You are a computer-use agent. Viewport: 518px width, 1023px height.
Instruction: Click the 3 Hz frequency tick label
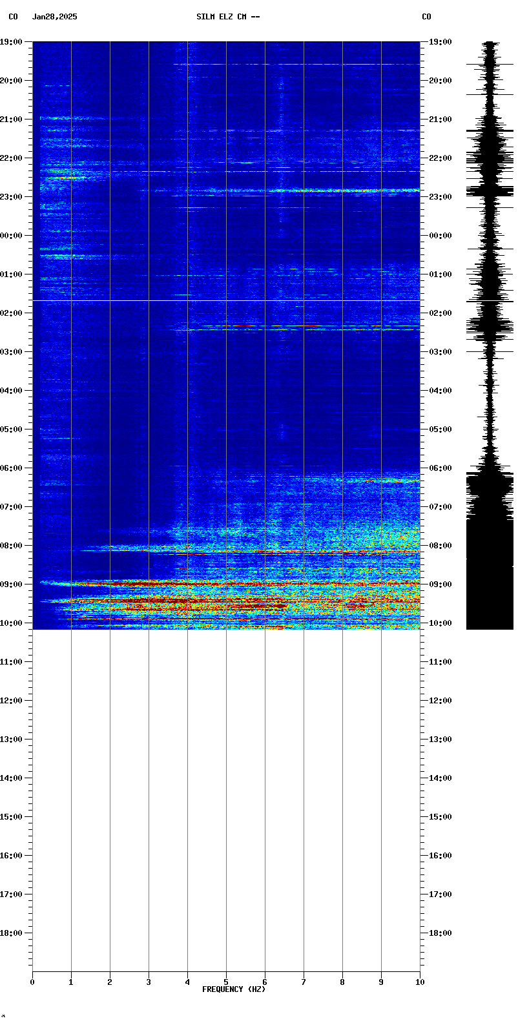149,982
